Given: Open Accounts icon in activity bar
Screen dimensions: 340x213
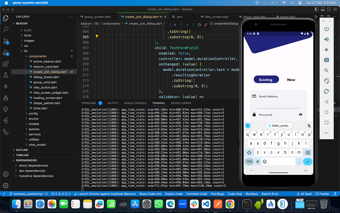Looking at the screenshot, I should tap(6, 174).
